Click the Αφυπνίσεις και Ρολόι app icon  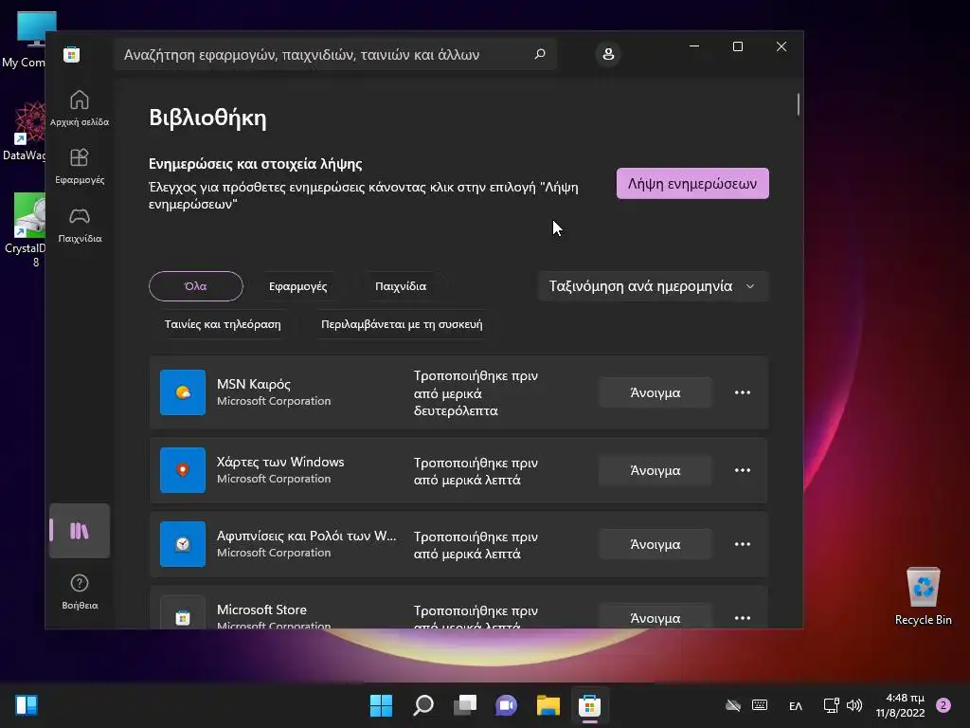pos(183,544)
